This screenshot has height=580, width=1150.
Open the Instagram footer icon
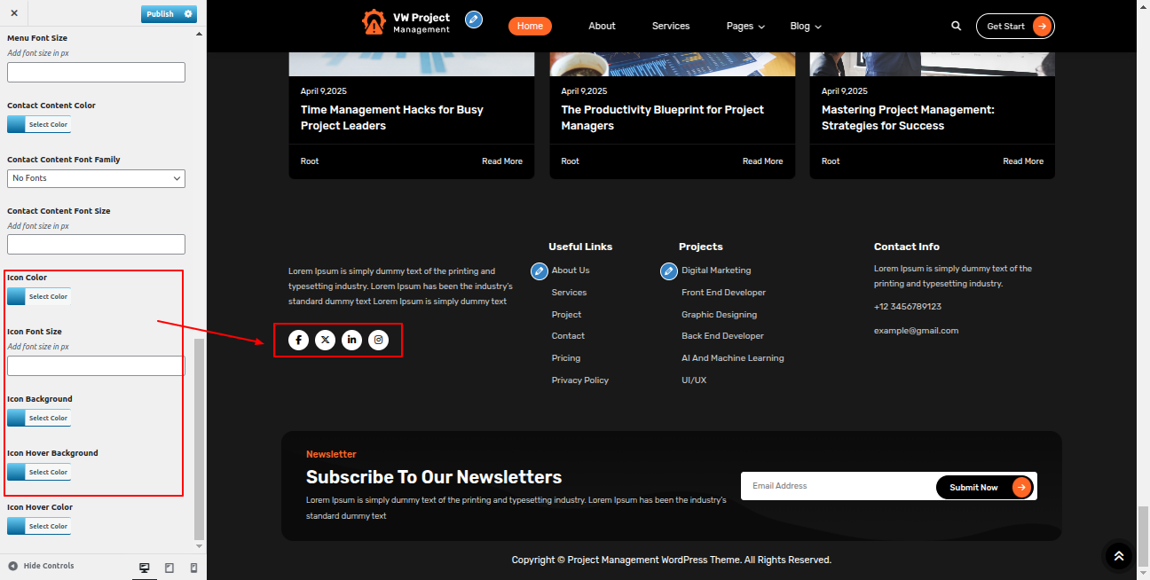pos(379,340)
